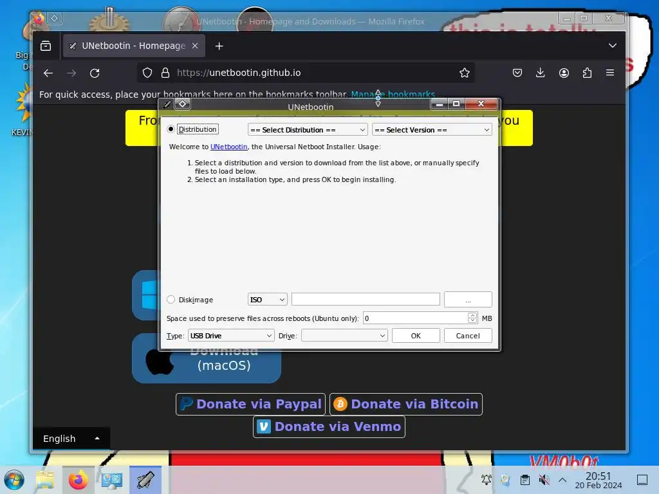Open the ISO format dropdown
The width and height of the screenshot is (659, 494).
point(267,300)
